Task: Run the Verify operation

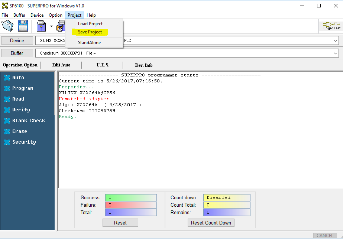Action: [x=21, y=110]
